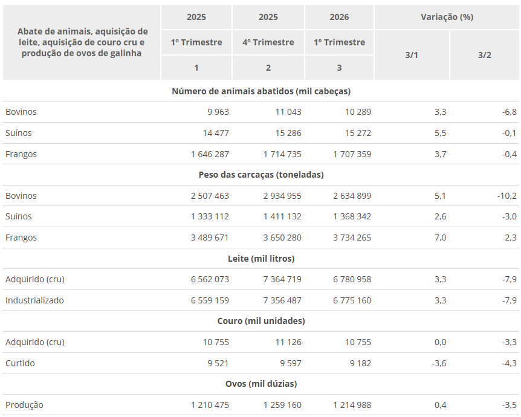The height and width of the screenshot is (417, 521).
Task: Click the Peso das carcaças section heading
Action: tap(261, 175)
